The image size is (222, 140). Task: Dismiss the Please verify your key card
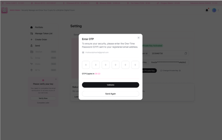[x=56, y=79]
